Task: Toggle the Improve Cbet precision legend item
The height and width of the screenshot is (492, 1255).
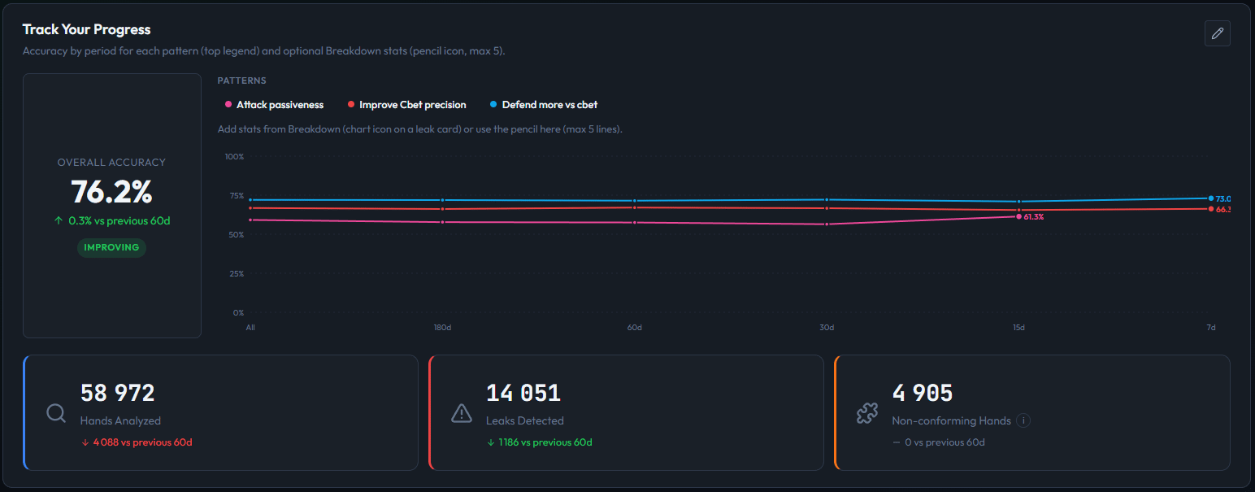Action: (406, 105)
